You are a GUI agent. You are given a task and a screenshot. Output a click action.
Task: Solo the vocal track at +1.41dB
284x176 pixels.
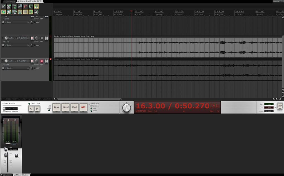(47, 38)
